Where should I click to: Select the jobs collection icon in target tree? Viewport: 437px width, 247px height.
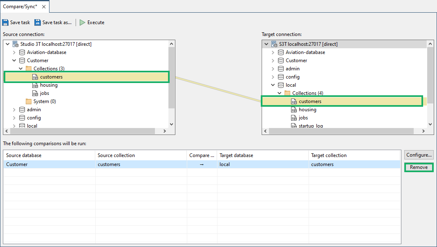(x=294, y=118)
